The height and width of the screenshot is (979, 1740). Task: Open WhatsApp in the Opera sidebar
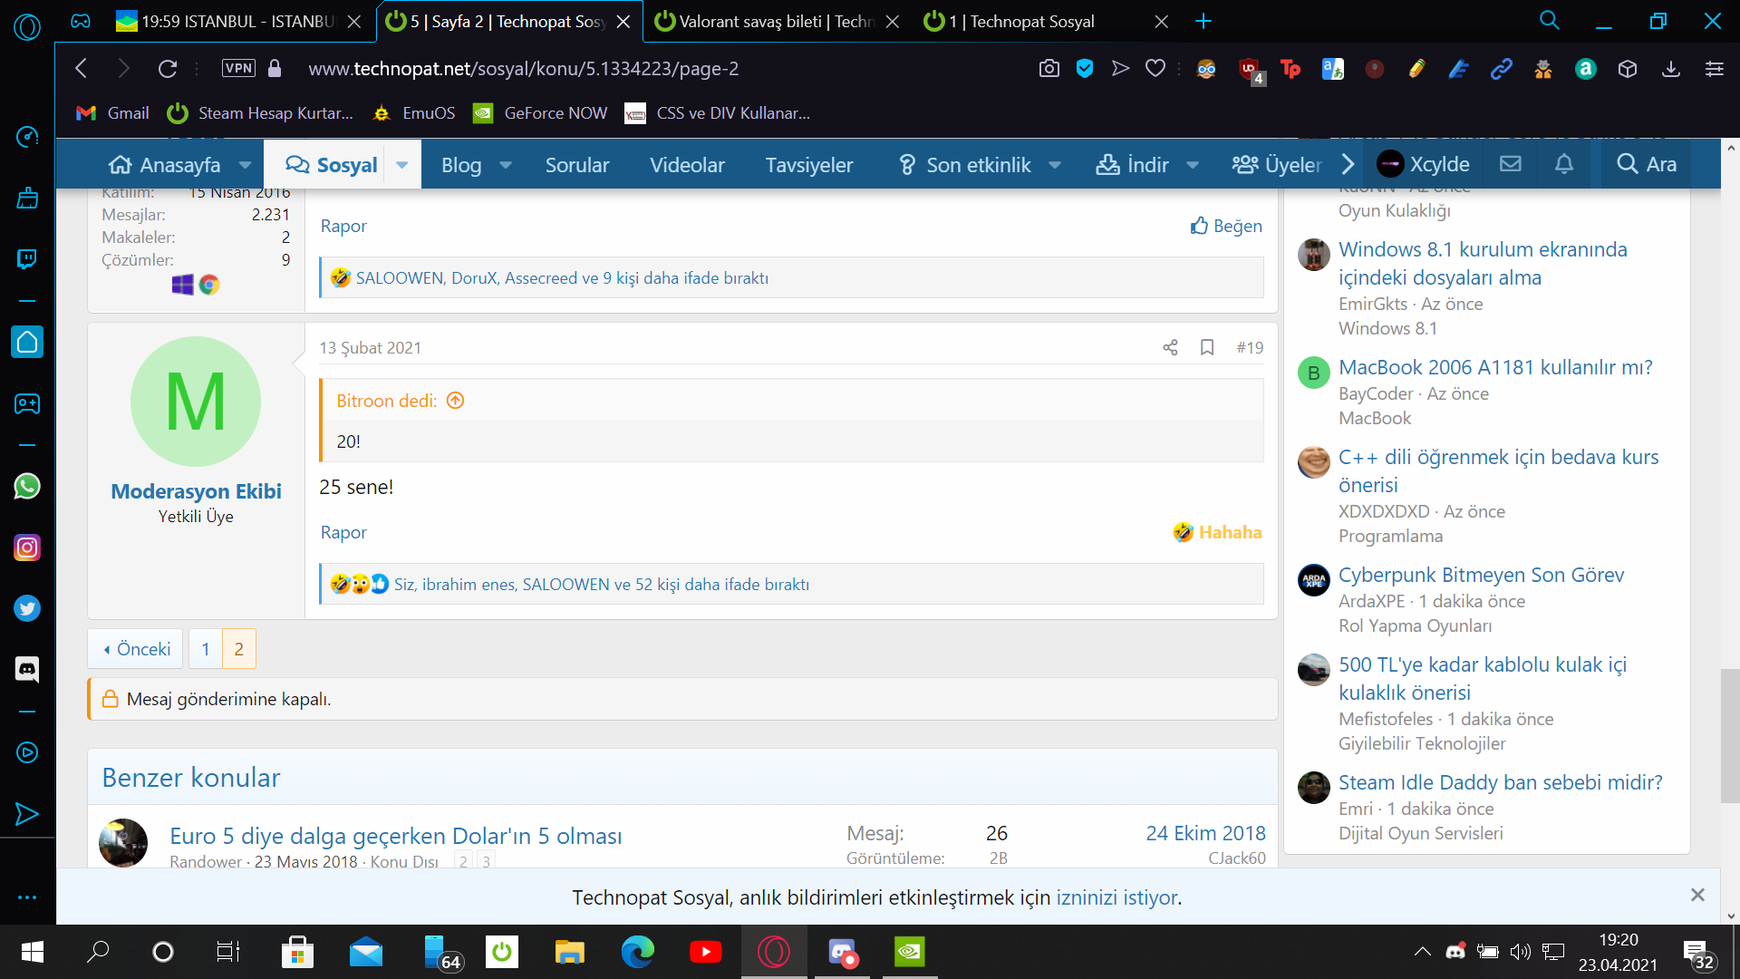[x=27, y=487]
